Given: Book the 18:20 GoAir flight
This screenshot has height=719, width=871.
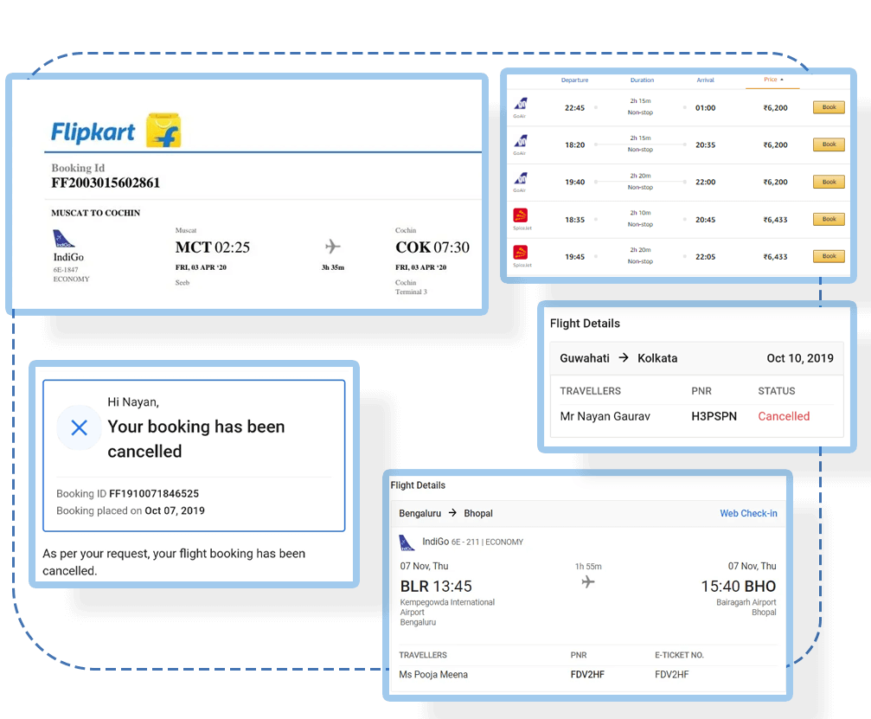Looking at the screenshot, I should coord(829,144).
